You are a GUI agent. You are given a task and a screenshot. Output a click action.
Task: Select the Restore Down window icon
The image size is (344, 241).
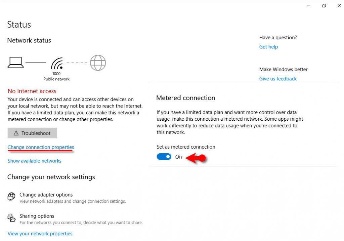324,6
